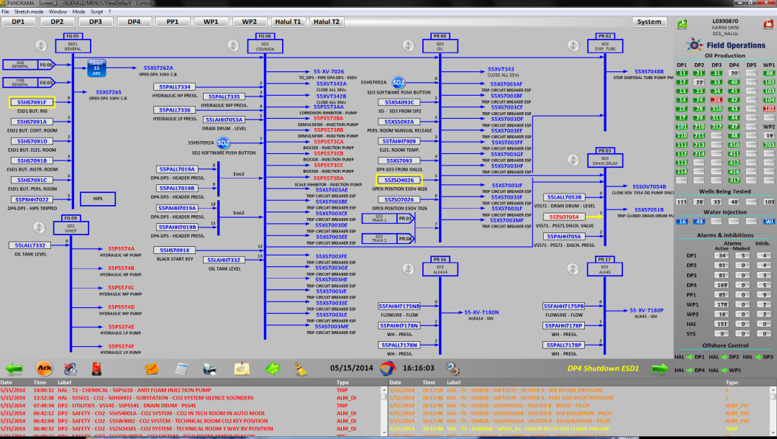
Task: Switch to the Halul T1 tab
Action: click(287, 22)
